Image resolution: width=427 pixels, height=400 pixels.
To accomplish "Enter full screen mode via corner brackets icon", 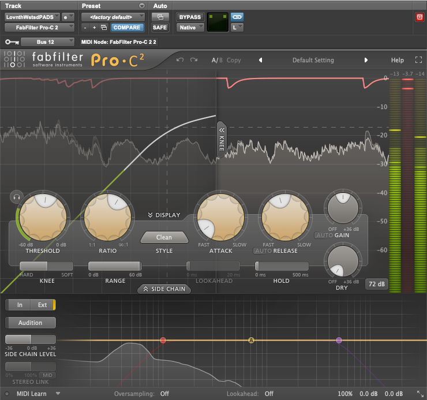I will click(x=418, y=60).
